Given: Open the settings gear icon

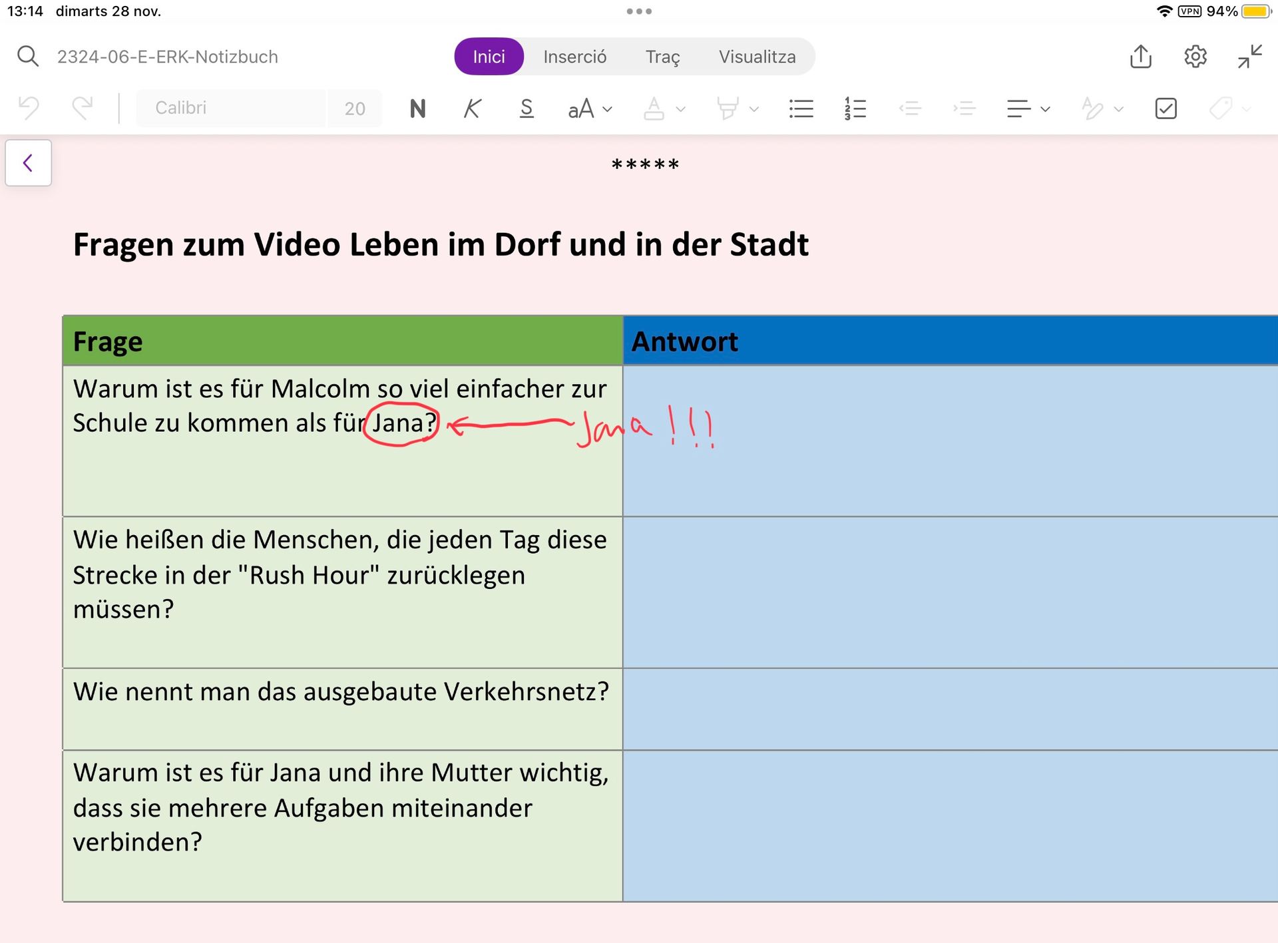Looking at the screenshot, I should [x=1195, y=57].
